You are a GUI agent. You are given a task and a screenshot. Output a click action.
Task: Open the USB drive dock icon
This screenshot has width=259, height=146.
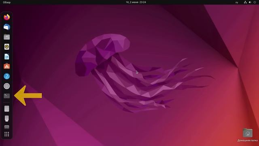pos(7,118)
